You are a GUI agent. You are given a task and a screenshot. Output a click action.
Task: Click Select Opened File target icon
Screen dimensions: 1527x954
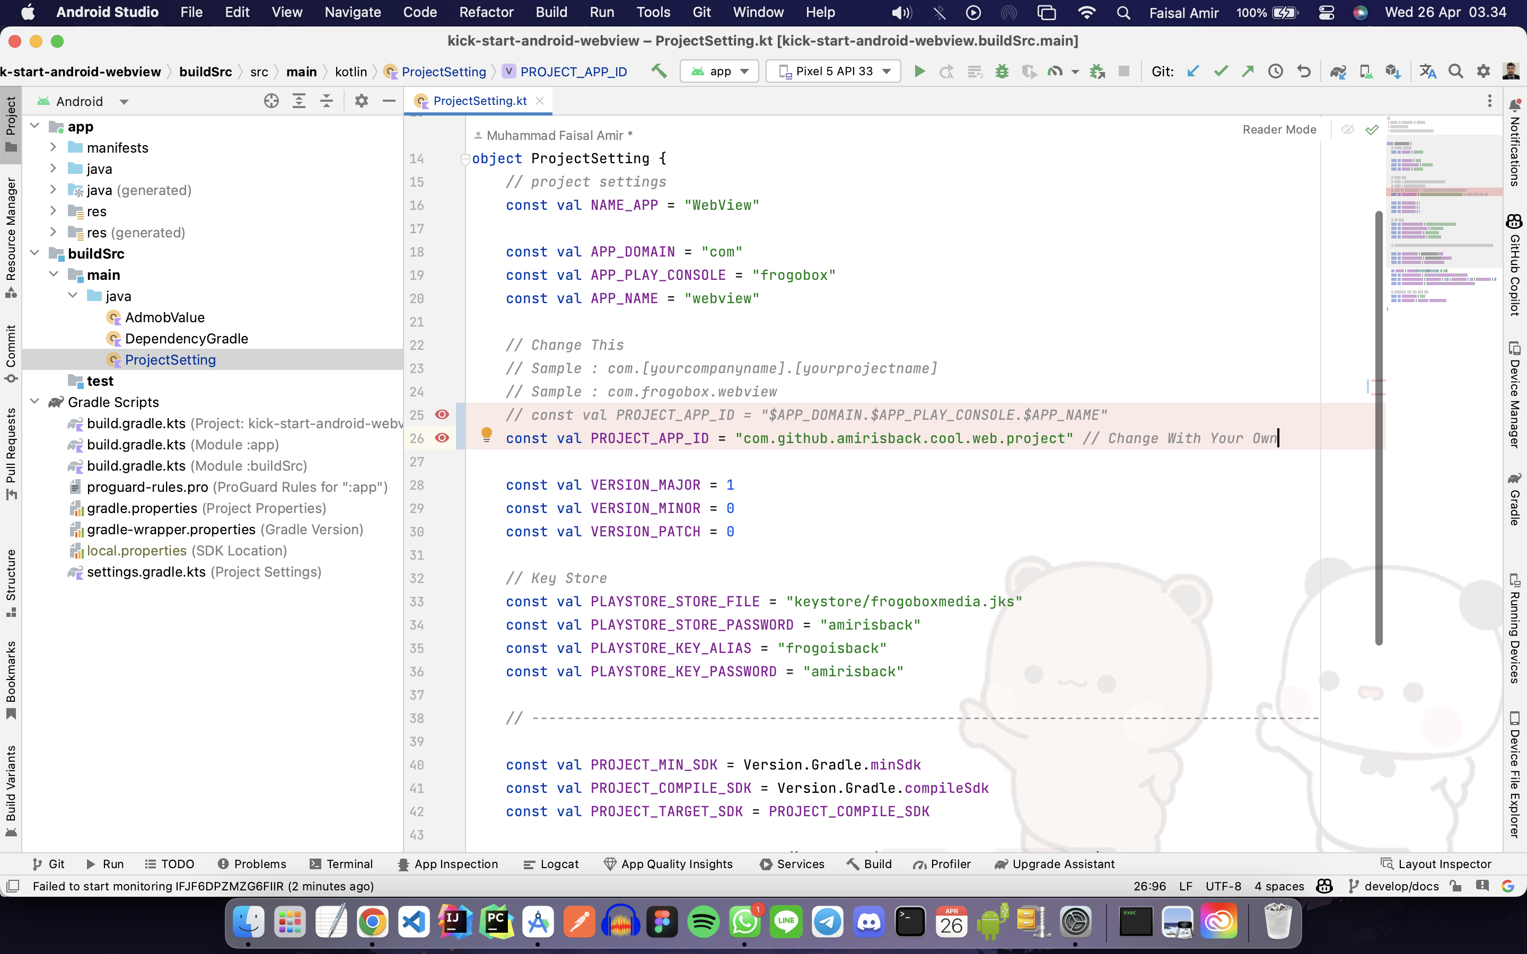tap(271, 101)
